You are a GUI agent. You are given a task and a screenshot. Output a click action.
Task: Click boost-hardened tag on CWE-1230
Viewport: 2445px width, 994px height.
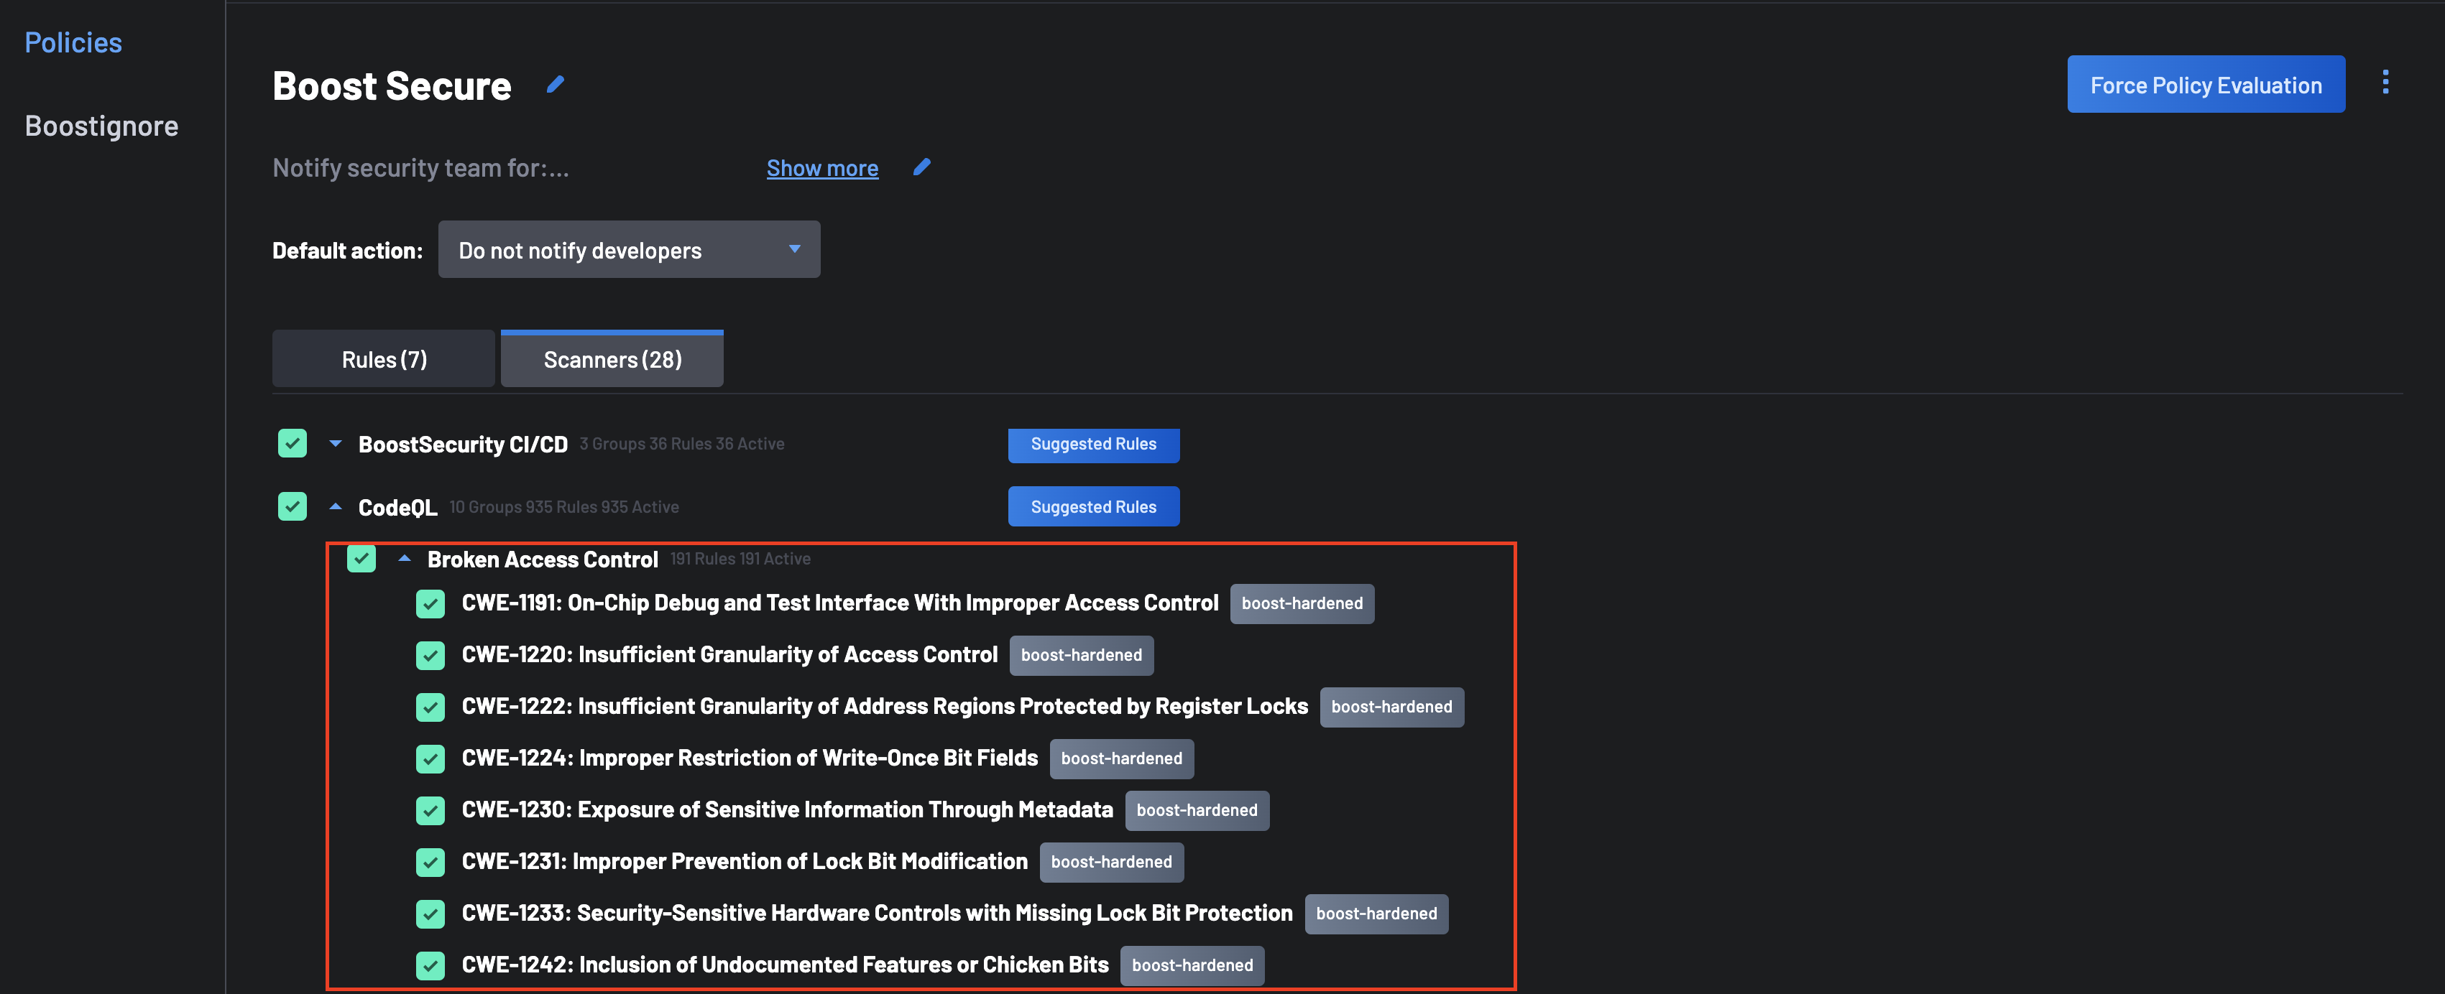click(1197, 810)
